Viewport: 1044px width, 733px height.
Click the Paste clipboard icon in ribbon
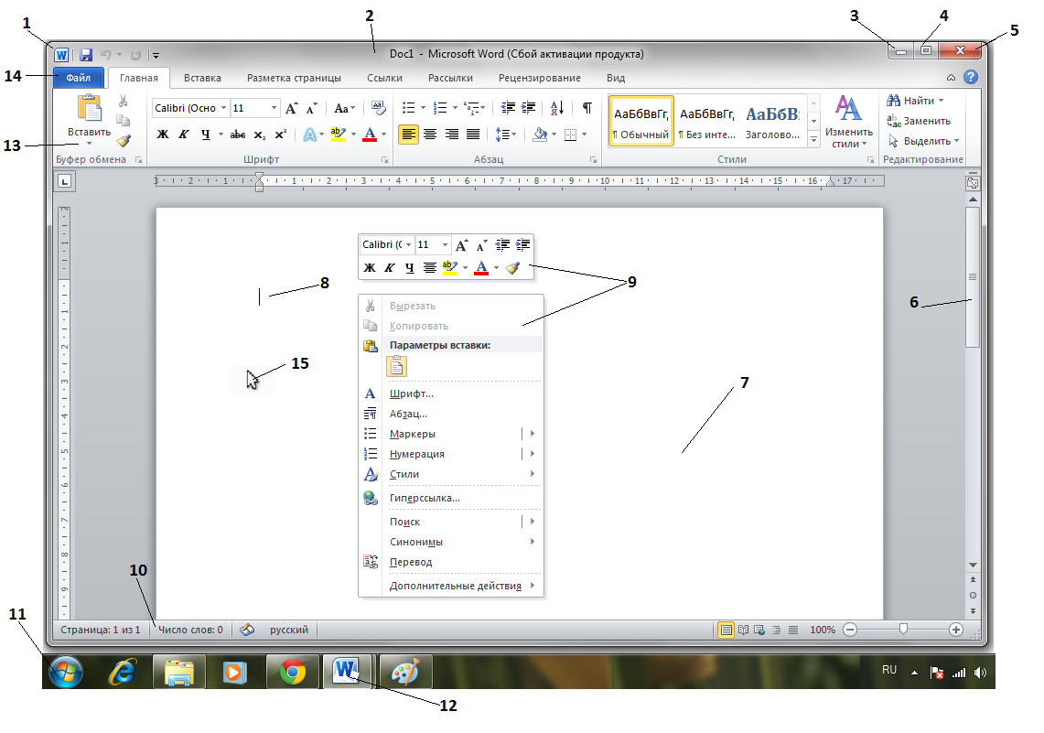coord(90,109)
